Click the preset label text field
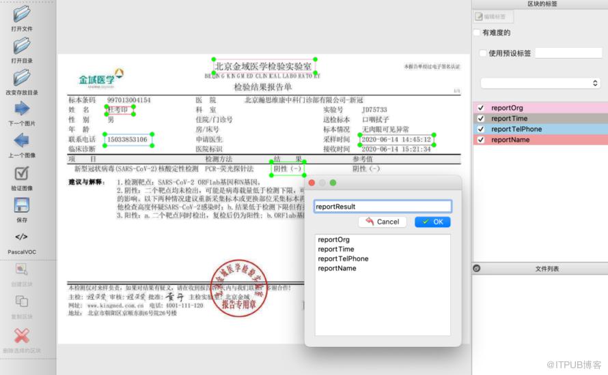Viewport: 608px width, 375px height. pyautogui.click(x=568, y=53)
